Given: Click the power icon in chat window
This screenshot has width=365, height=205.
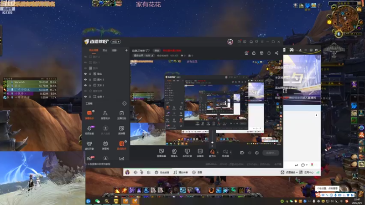Looking at the screenshot, I should click(316, 50).
